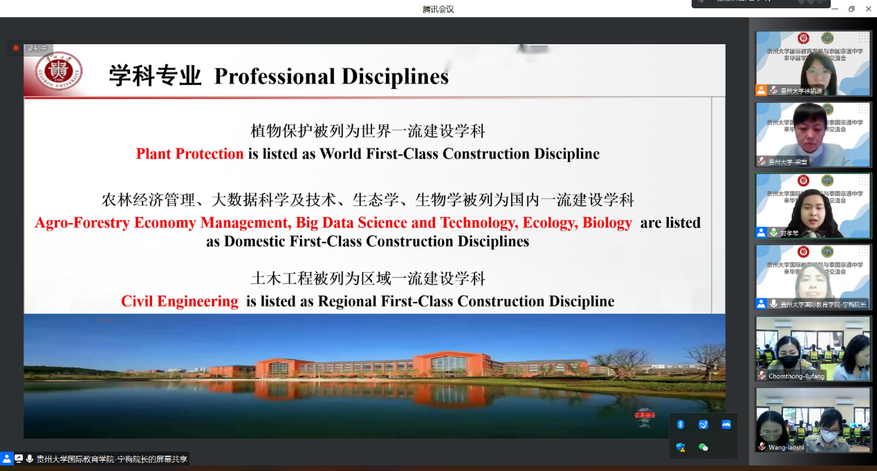Click blue person icon on 宁梅院长 video tile

[761, 303]
